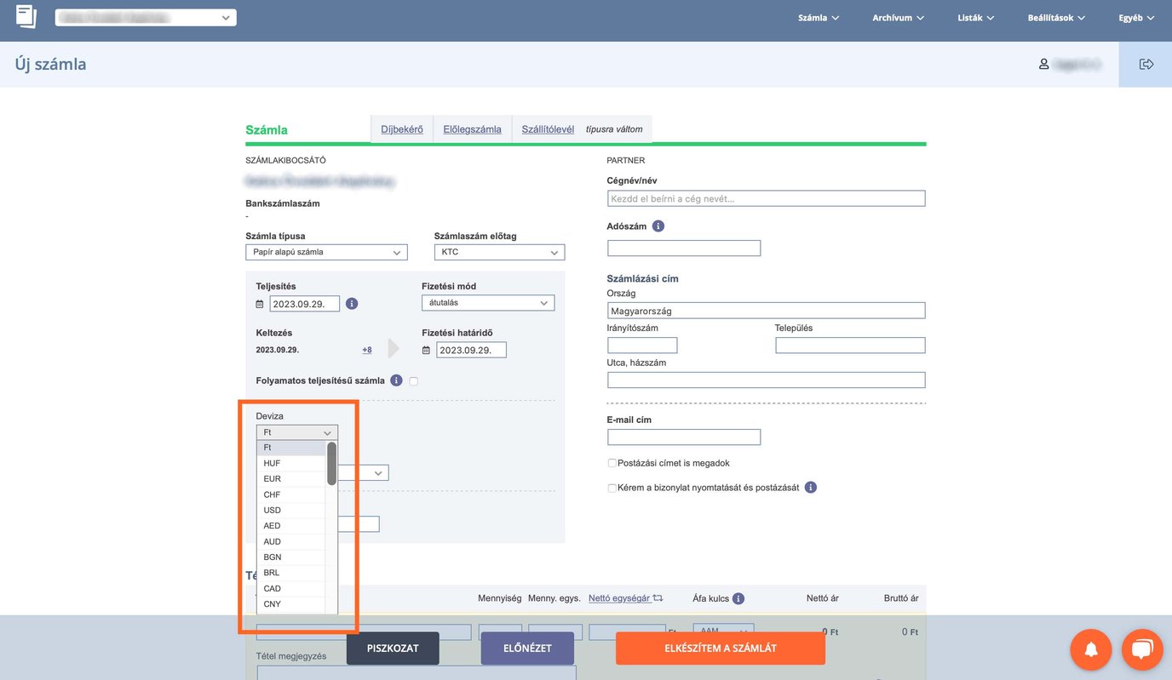
Task: Open the Fizetési mód dropdown
Action: pos(487,303)
